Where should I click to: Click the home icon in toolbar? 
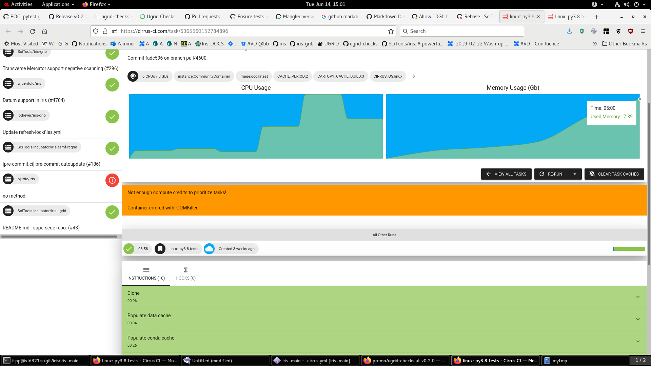[44, 31]
